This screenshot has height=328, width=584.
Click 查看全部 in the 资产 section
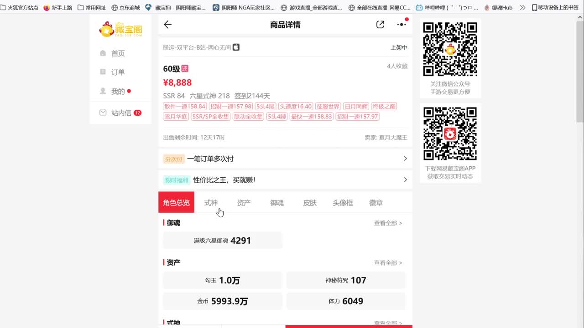coord(388,263)
